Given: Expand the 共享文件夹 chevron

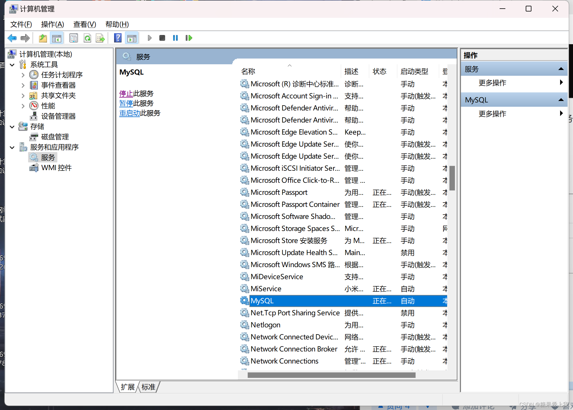Looking at the screenshot, I should 23,96.
